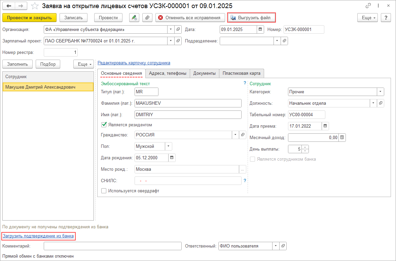This screenshot has width=396, height=261.
Task: Open Подразделение record with its open icon
Action: 284,41
